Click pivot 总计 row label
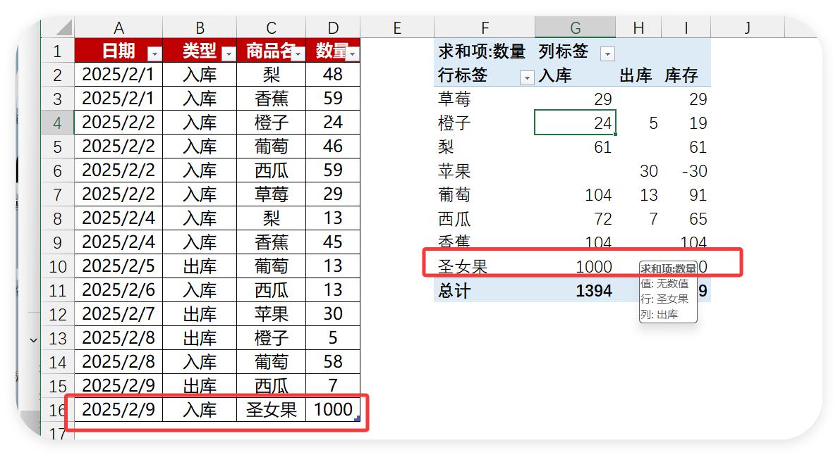The image size is (838, 455). click(455, 292)
